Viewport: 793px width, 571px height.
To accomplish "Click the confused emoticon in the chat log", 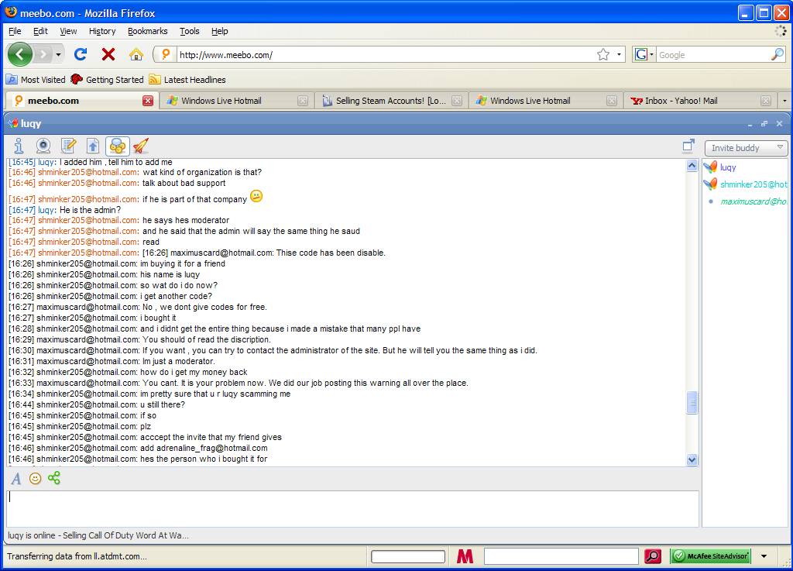I will (x=256, y=196).
